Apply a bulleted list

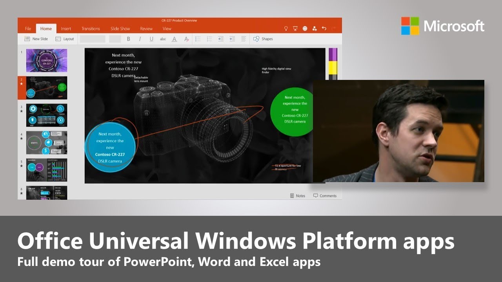(x=198, y=39)
